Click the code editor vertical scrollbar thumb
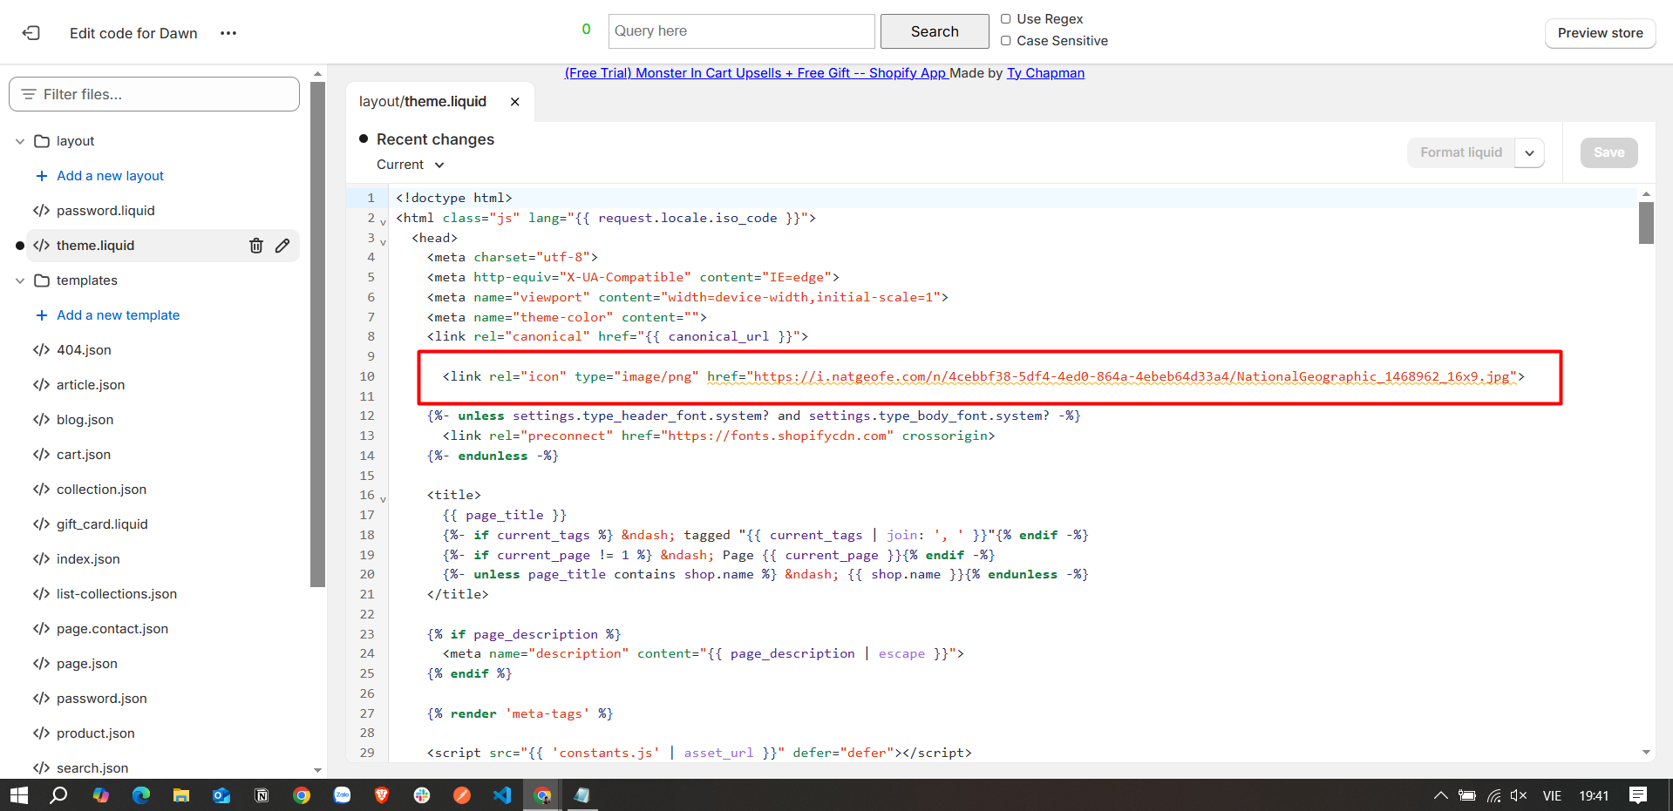Screen dimensions: 1673x811 pyautogui.click(x=1646, y=223)
